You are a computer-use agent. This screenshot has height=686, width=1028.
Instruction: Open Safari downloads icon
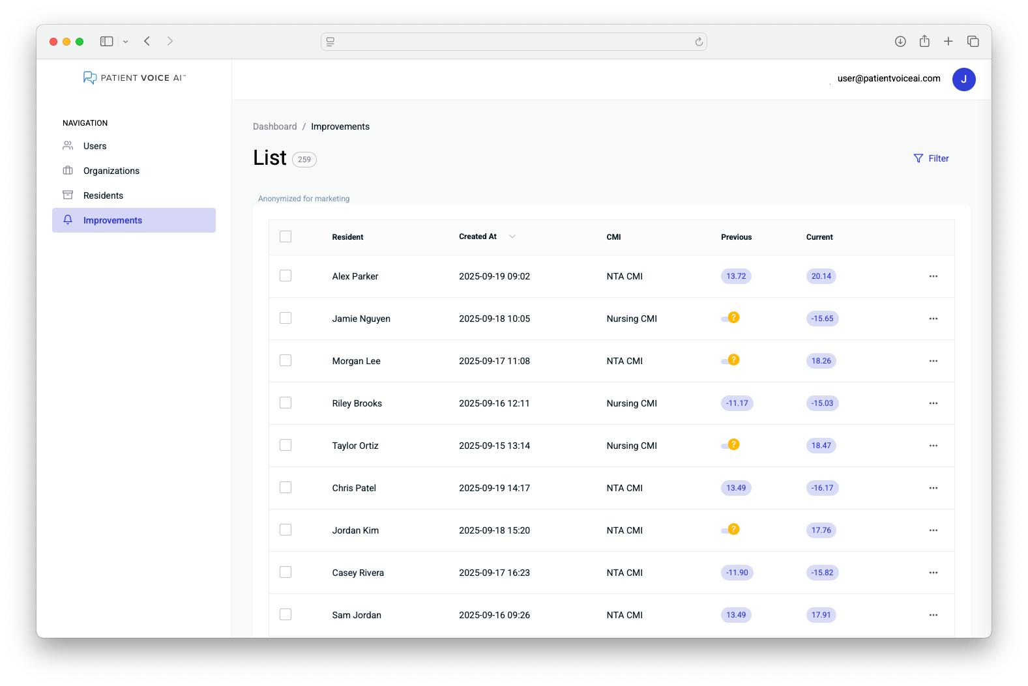click(x=900, y=42)
